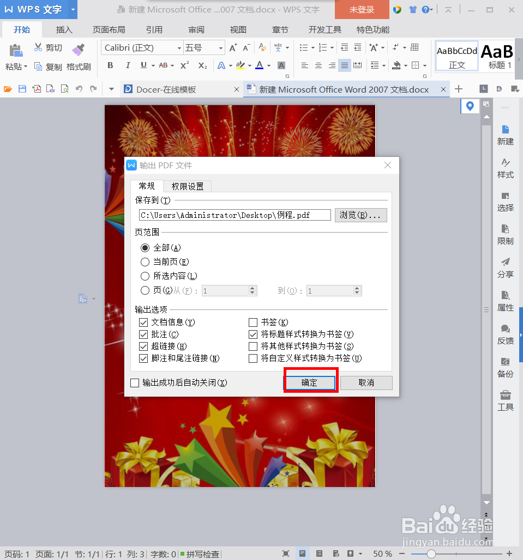The width and height of the screenshot is (523, 560).
Task: Uncheck 批注(C) checkbox
Action: [x=143, y=334]
